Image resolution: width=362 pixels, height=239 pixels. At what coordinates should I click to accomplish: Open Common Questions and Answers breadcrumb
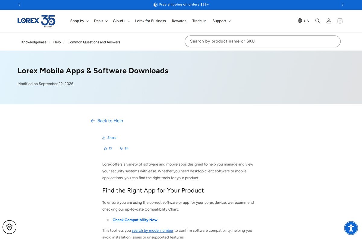[94, 42]
